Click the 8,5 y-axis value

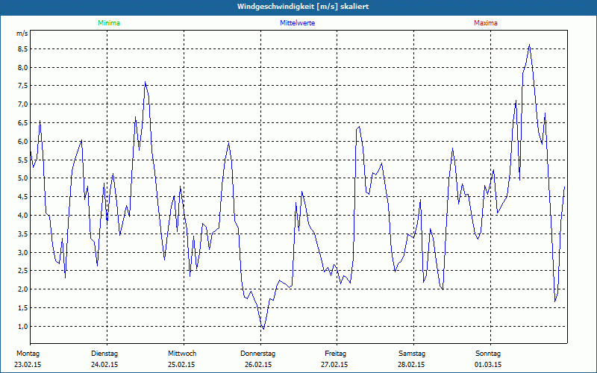pos(23,49)
